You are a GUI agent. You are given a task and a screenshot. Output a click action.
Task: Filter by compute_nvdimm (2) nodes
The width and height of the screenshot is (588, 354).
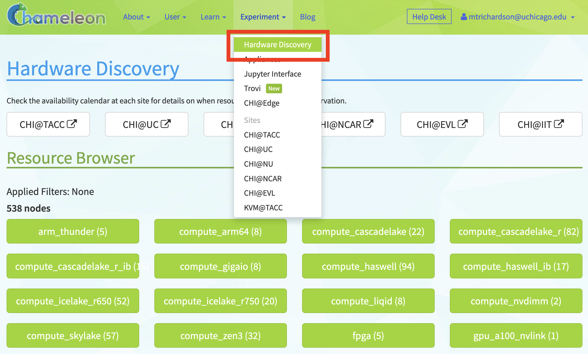coord(516,301)
